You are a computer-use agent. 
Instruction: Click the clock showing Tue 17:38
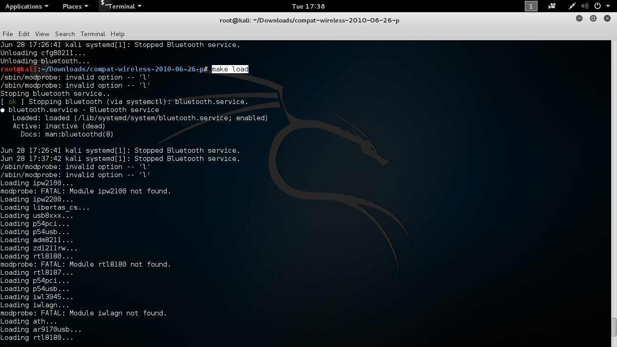tap(308, 6)
